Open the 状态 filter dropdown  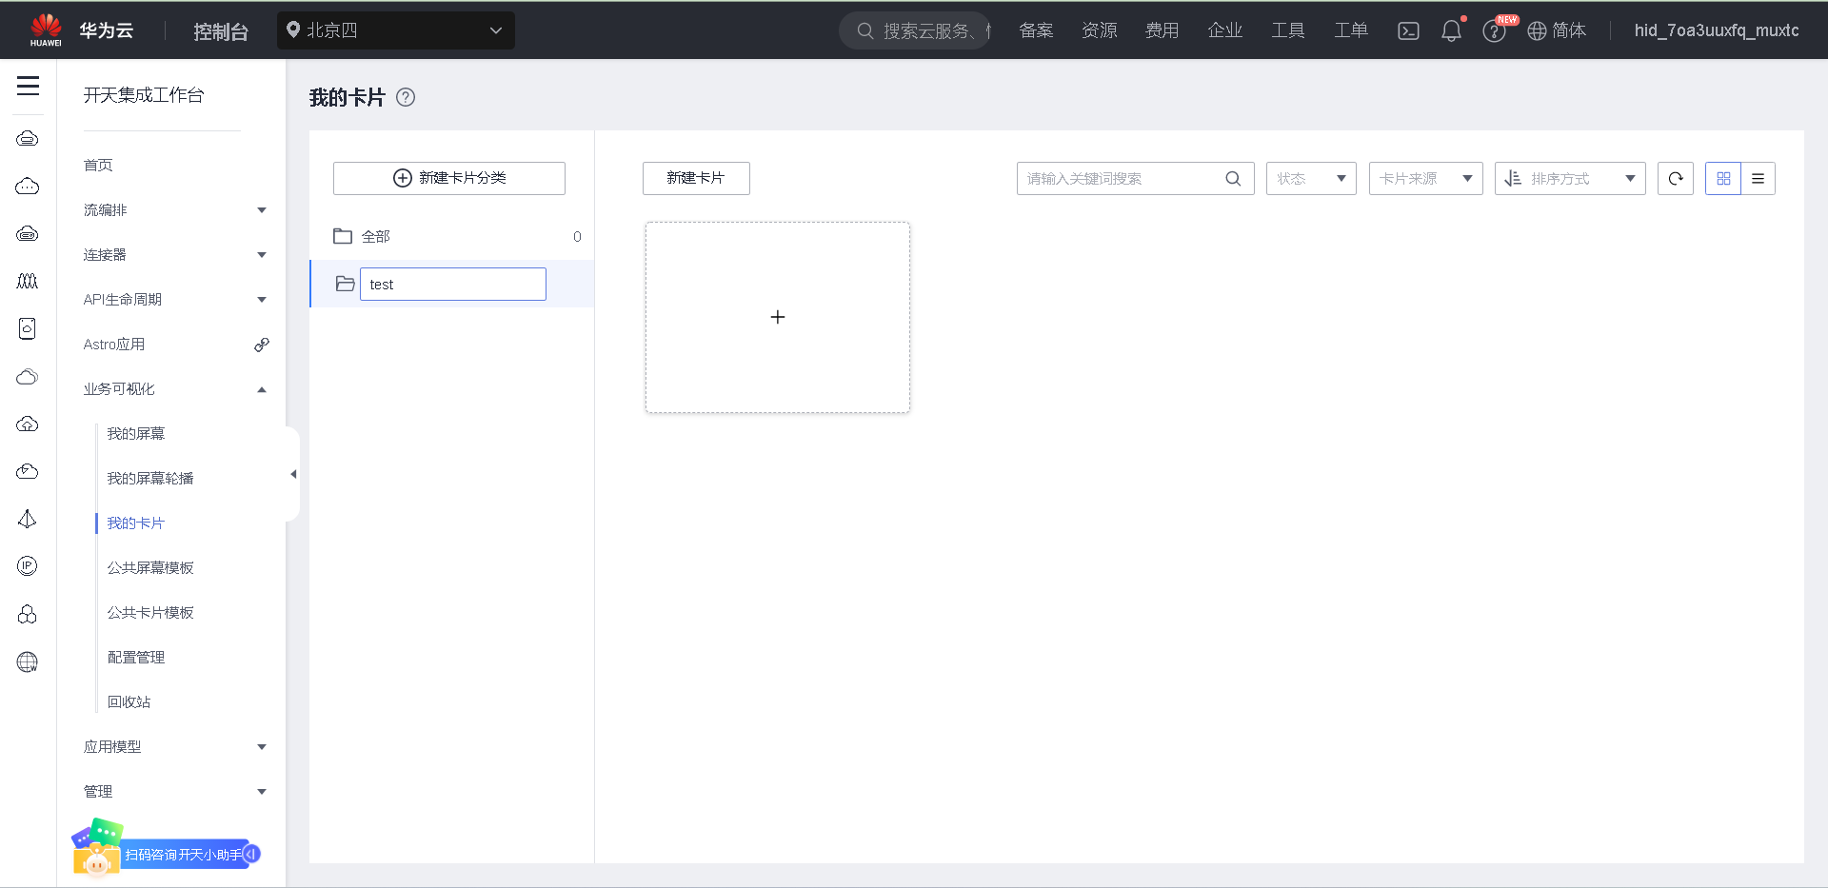pyautogui.click(x=1311, y=178)
